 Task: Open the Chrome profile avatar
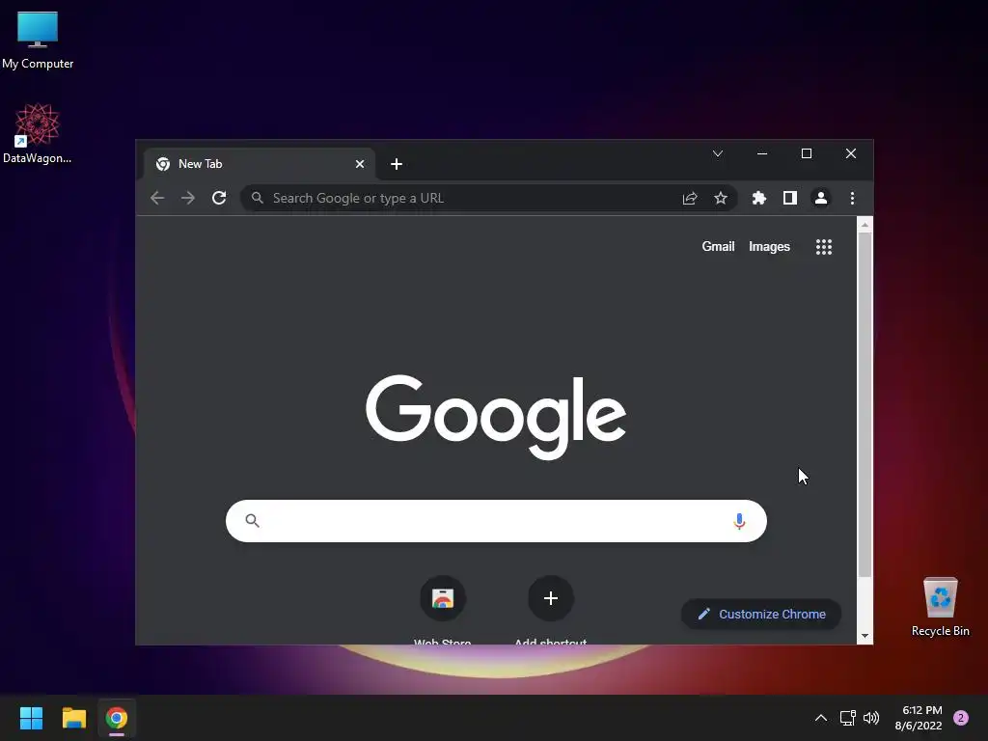coord(821,198)
